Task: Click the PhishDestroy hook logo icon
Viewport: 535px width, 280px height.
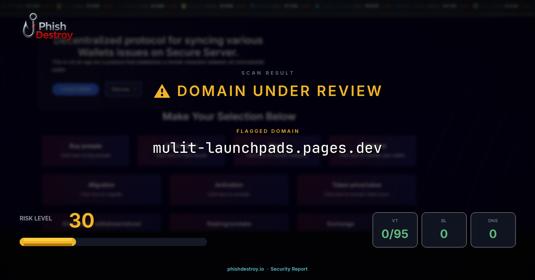Action: [28, 27]
